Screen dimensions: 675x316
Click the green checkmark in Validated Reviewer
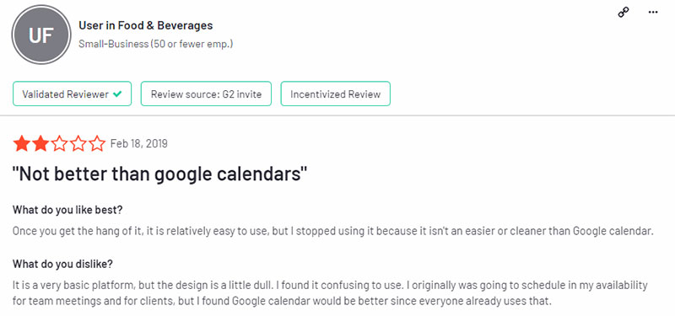(117, 94)
